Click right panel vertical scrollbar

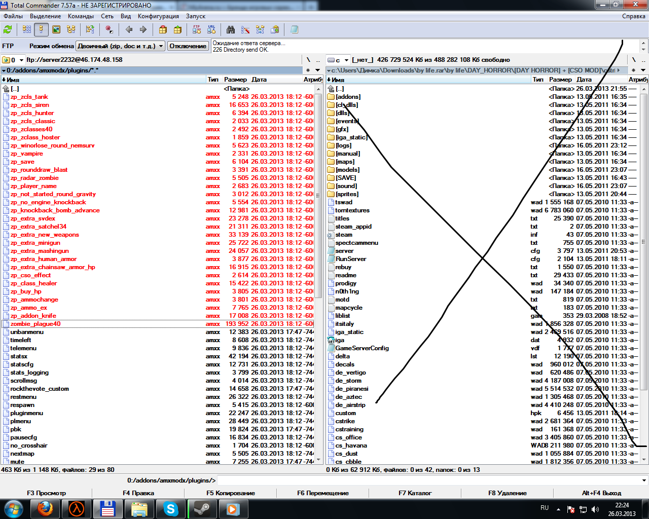click(644, 274)
